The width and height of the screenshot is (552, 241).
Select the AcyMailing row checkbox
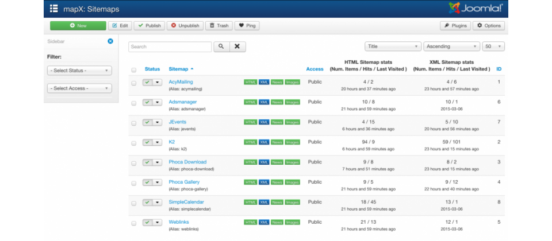pos(134,83)
